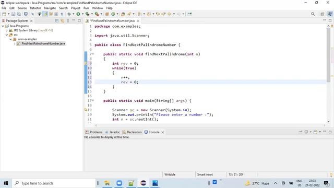Switch to the Problems tab
This screenshot has width=334, height=188.
(x=94, y=132)
